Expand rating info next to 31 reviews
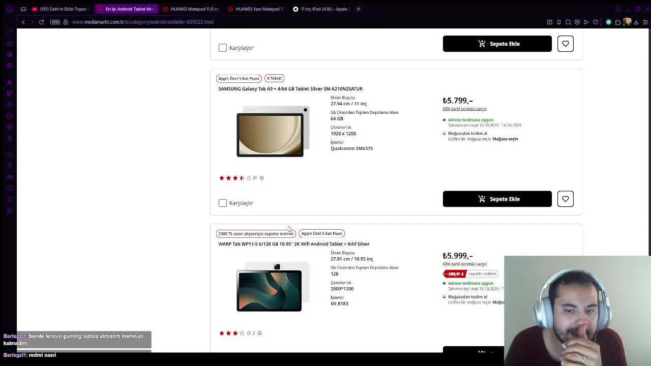This screenshot has width=651, height=366. (x=261, y=178)
